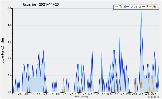Click the y-axis value "6.0"
The height and width of the screenshot is (99, 162).
9,8
